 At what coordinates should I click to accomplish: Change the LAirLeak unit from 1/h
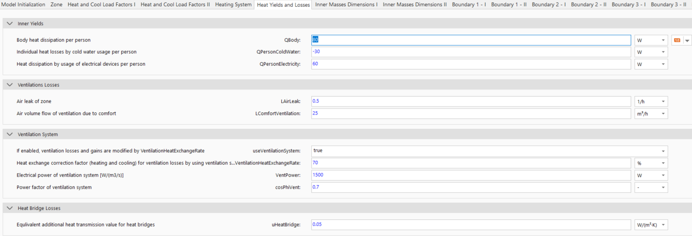click(651, 101)
